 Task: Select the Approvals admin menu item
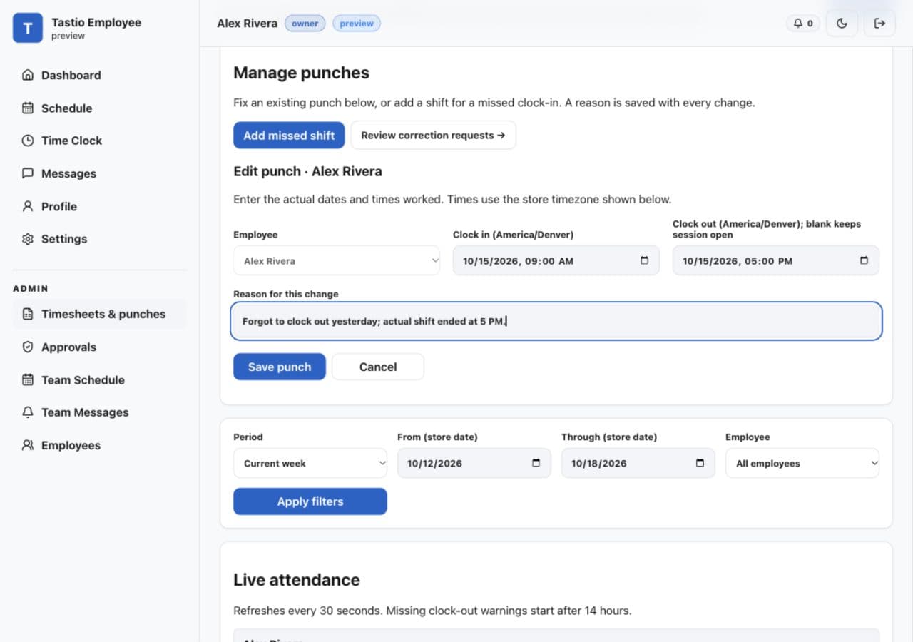point(100,347)
